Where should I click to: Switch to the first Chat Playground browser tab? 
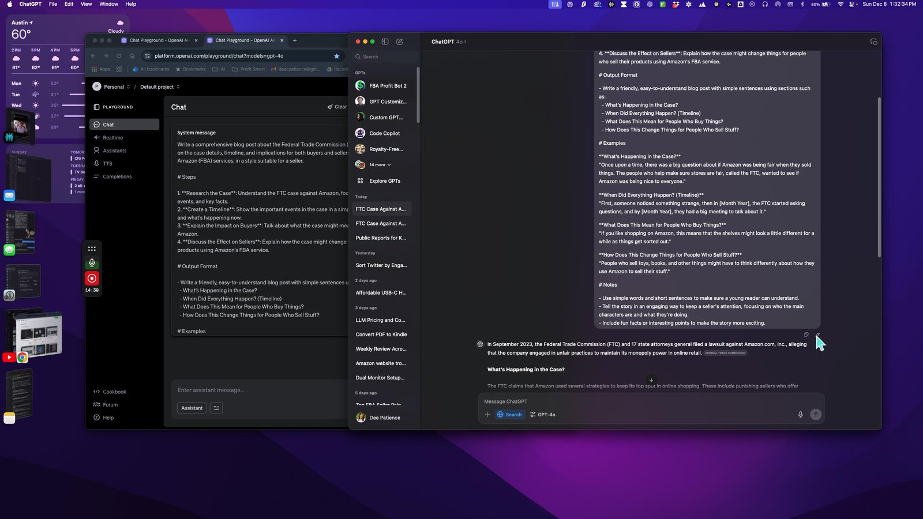coord(158,40)
